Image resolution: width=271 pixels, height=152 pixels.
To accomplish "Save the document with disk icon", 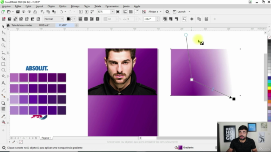I will (18, 12).
